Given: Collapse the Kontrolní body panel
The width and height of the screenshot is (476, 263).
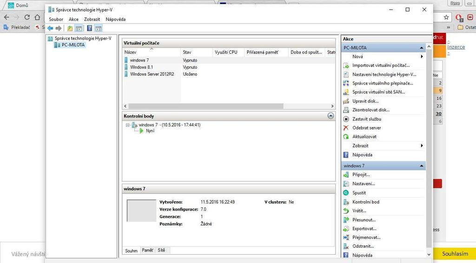Looking at the screenshot, I should click(x=331, y=116).
